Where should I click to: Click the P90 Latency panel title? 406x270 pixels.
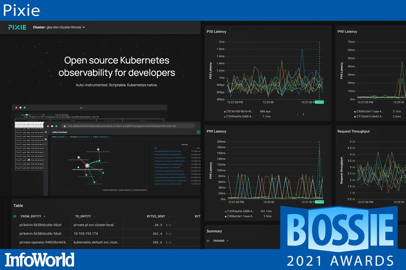click(347, 31)
